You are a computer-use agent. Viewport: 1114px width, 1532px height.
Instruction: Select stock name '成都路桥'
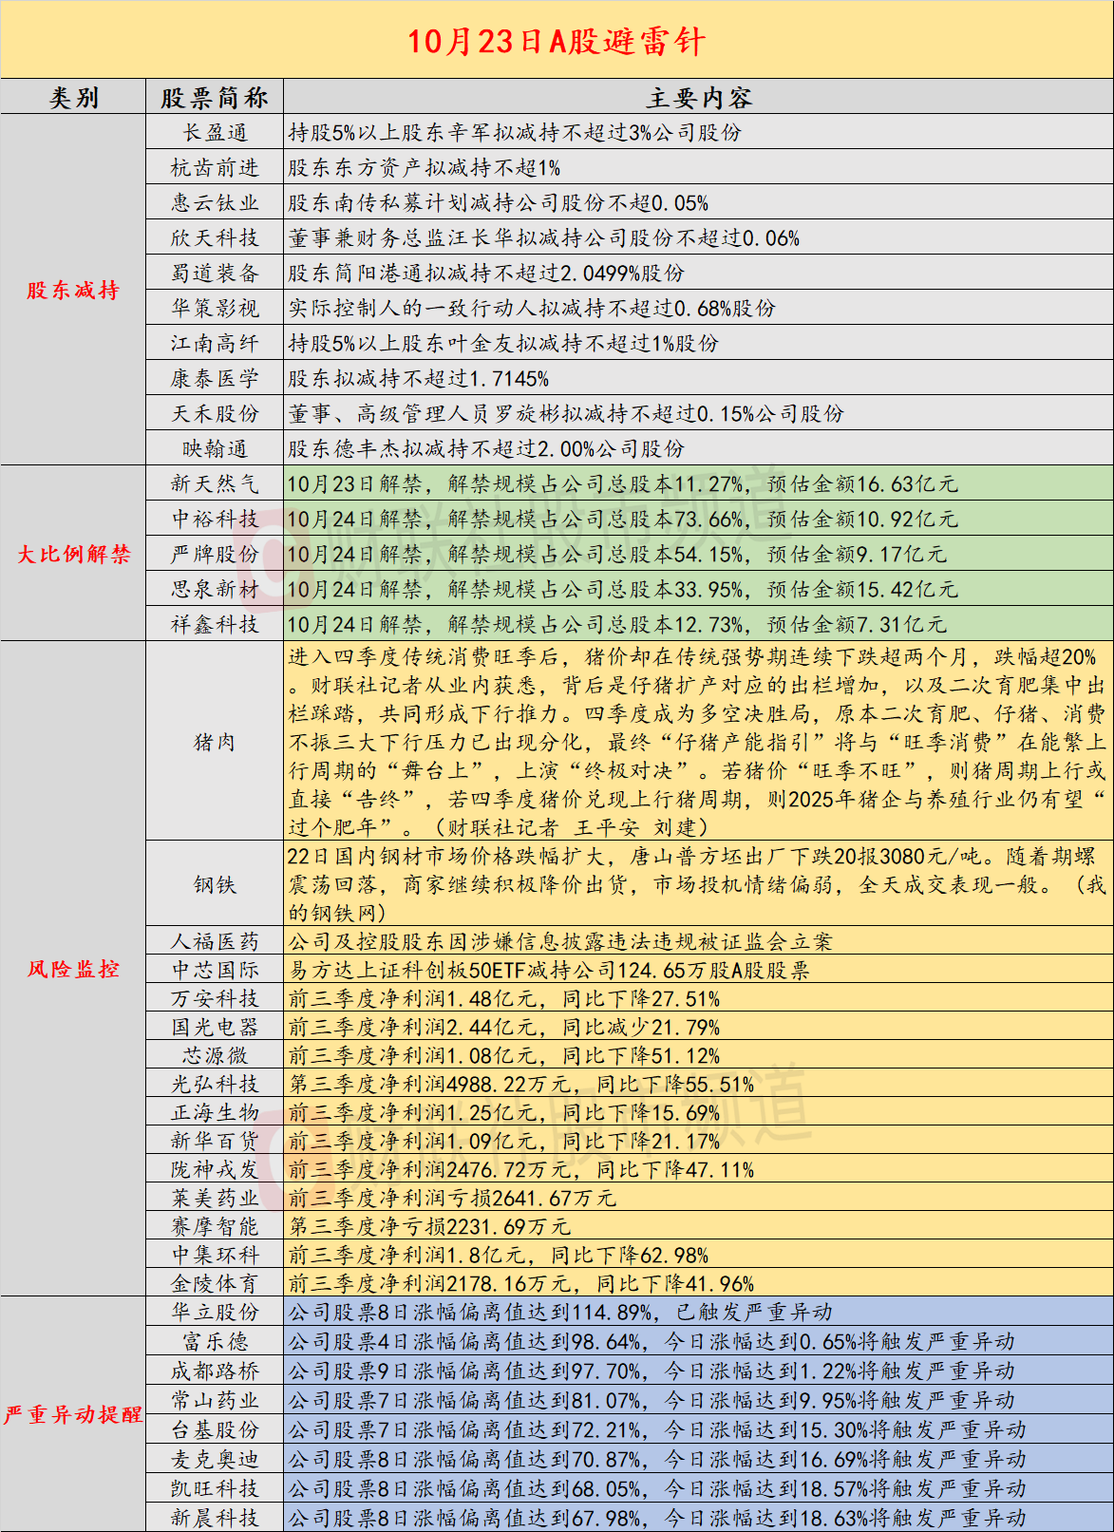click(215, 1371)
